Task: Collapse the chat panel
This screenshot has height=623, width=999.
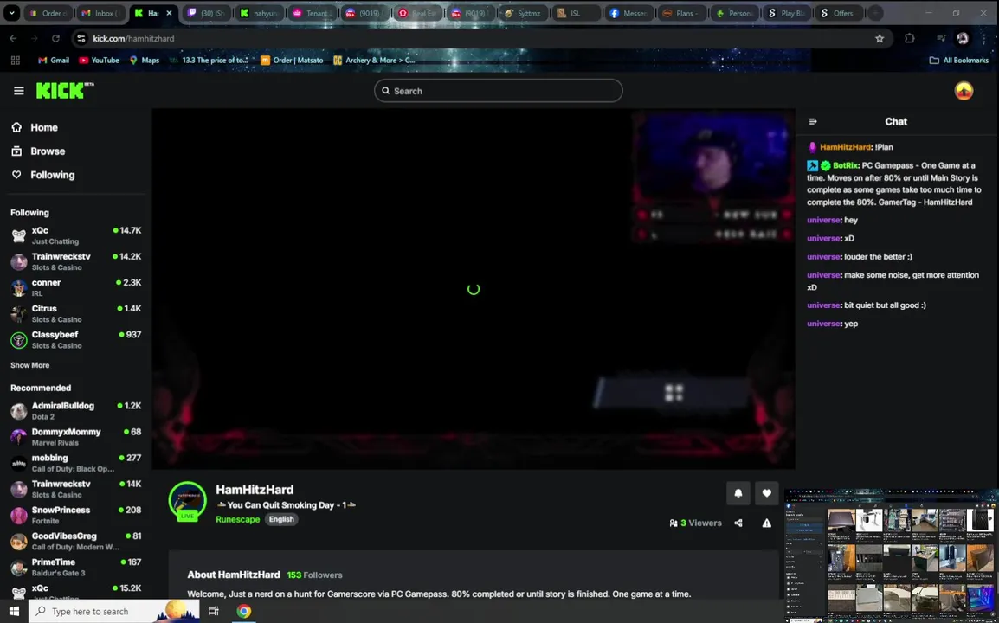Action: (812, 121)
